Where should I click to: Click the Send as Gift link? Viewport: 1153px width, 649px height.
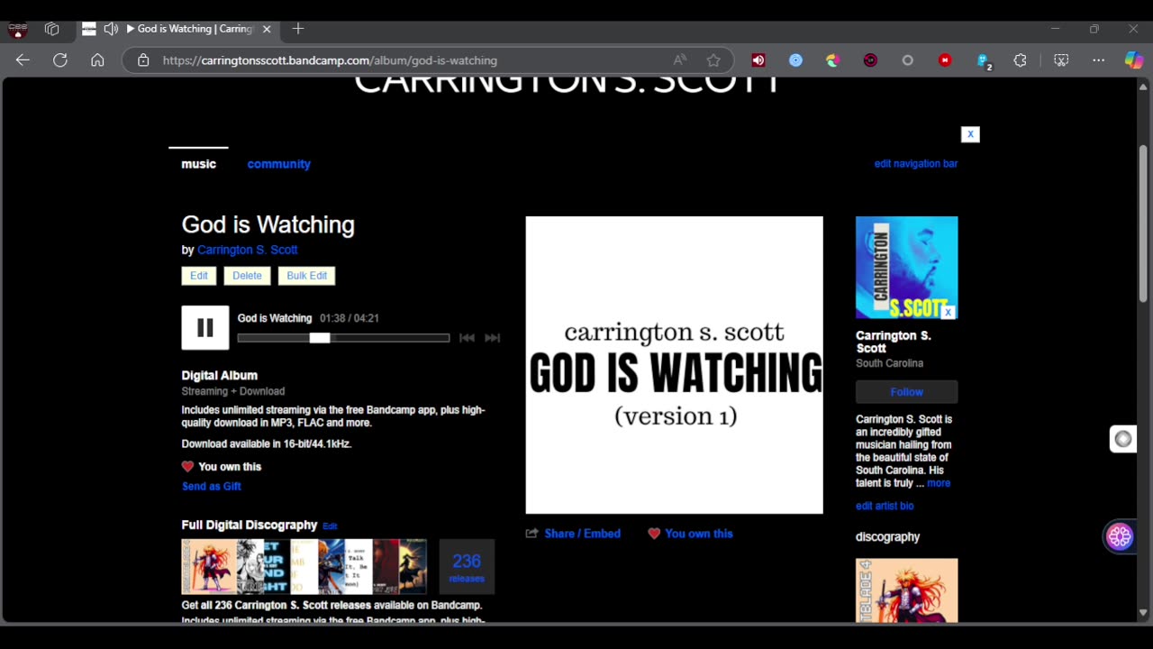212,487
